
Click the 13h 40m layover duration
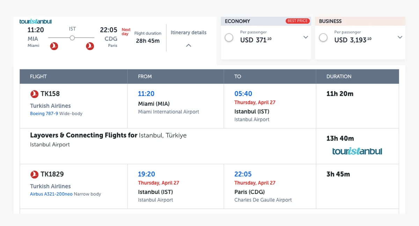pos(340,138)
